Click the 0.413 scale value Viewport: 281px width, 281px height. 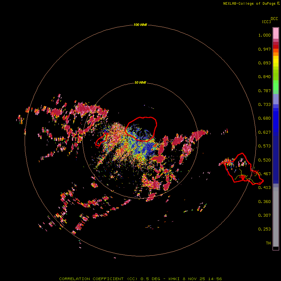click(264, 188)
